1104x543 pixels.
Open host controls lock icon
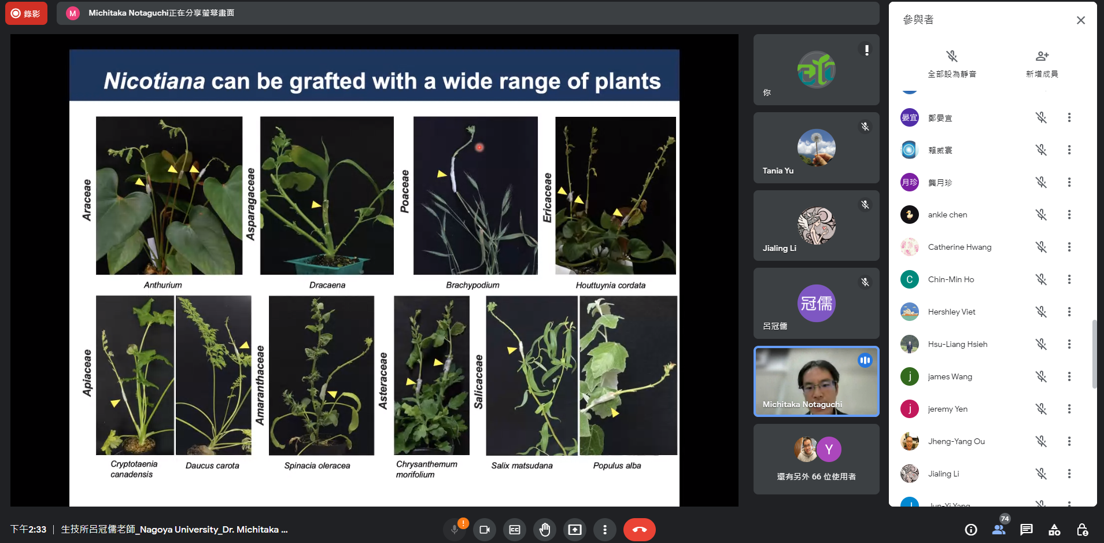pyautogui.click(x=1082, y=530)
